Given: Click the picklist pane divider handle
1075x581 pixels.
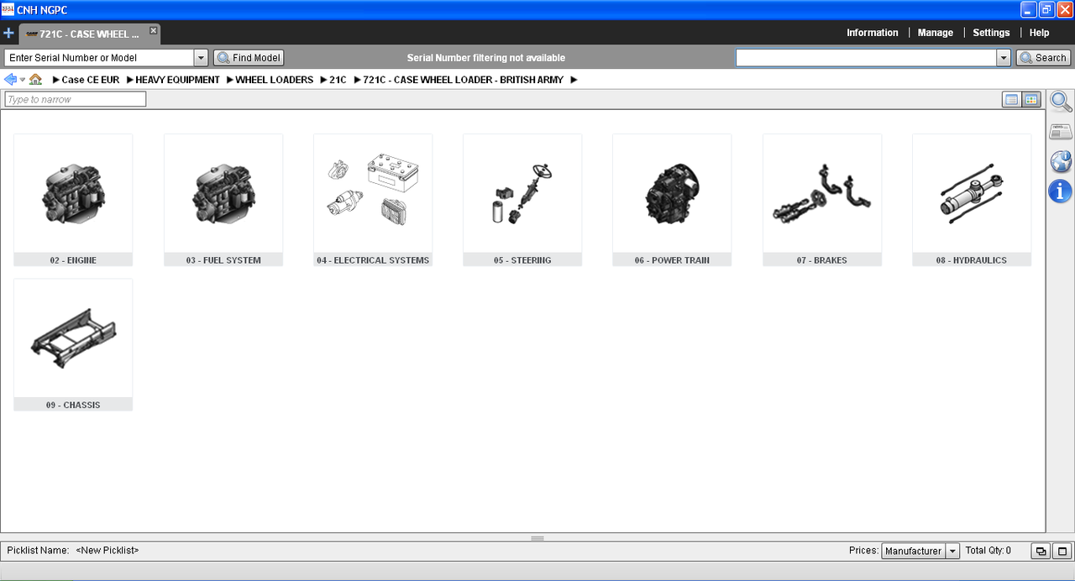Looking at the screenshot, I should 537,538.
